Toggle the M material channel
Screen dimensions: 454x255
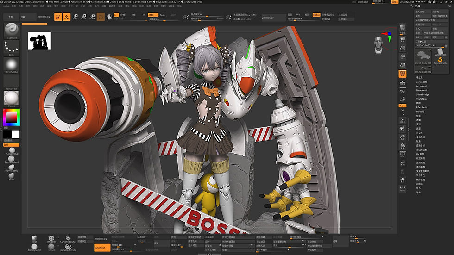coord(143,15)
